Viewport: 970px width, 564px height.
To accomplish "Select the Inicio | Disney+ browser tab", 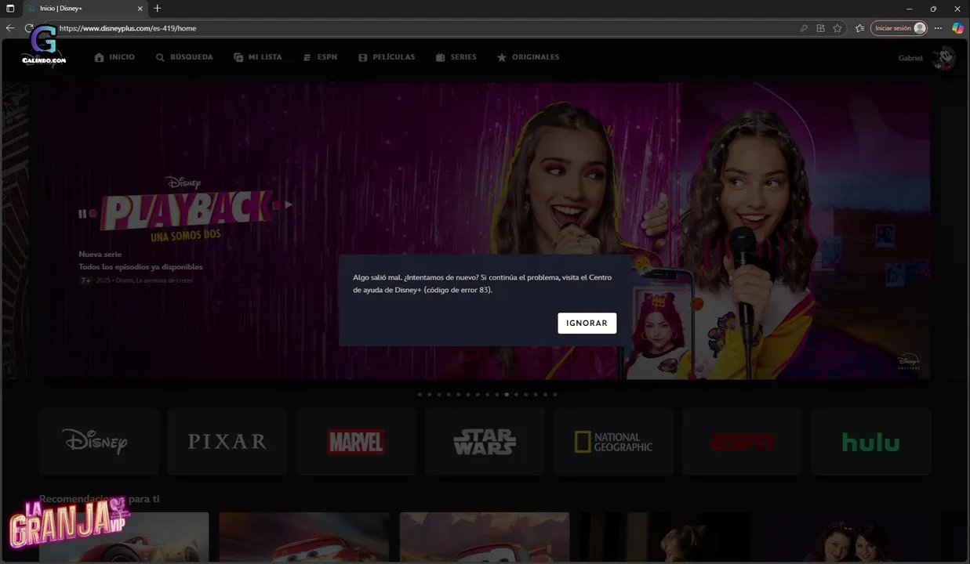I will pyautogui.click(x=85, y=8).
